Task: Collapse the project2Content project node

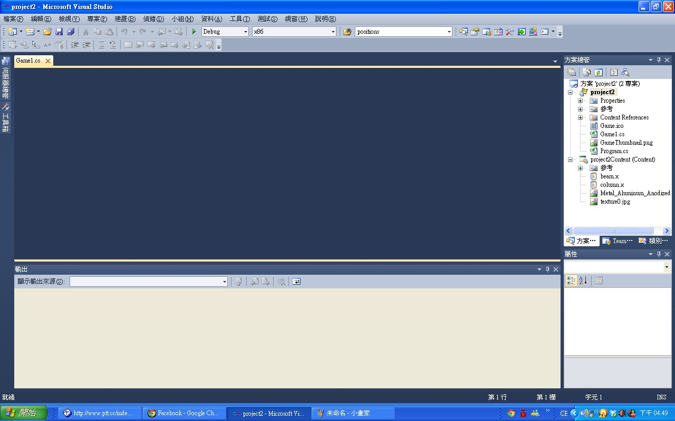Action: (570, 159)
